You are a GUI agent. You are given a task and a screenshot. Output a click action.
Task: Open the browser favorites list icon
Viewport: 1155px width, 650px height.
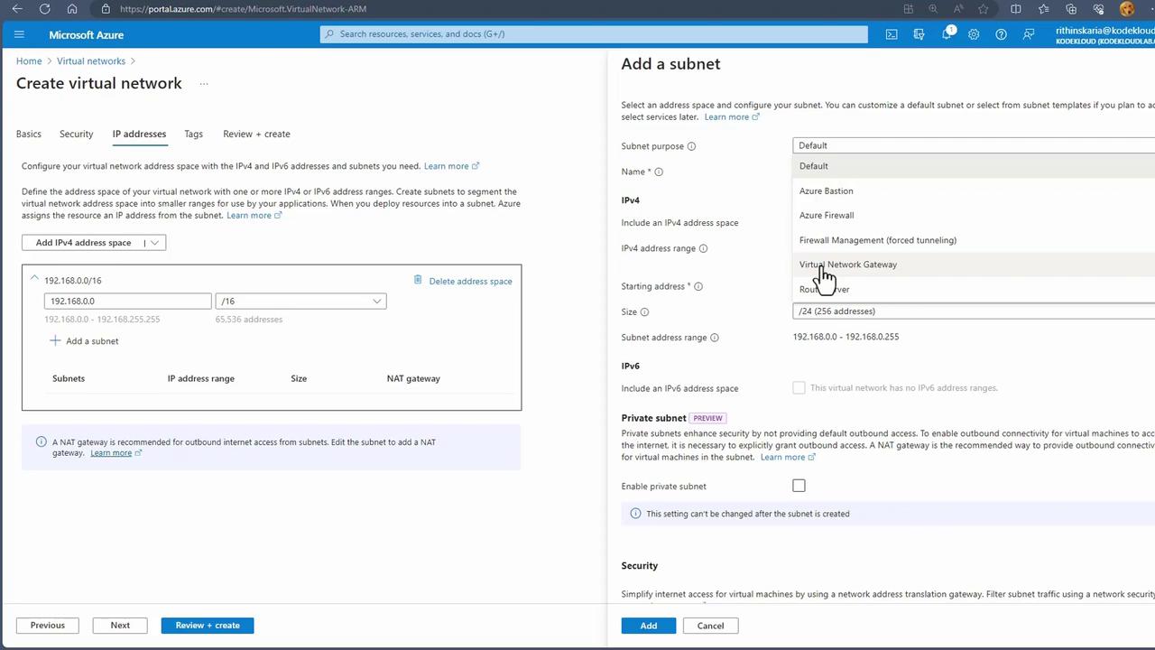click(1044, 9)
